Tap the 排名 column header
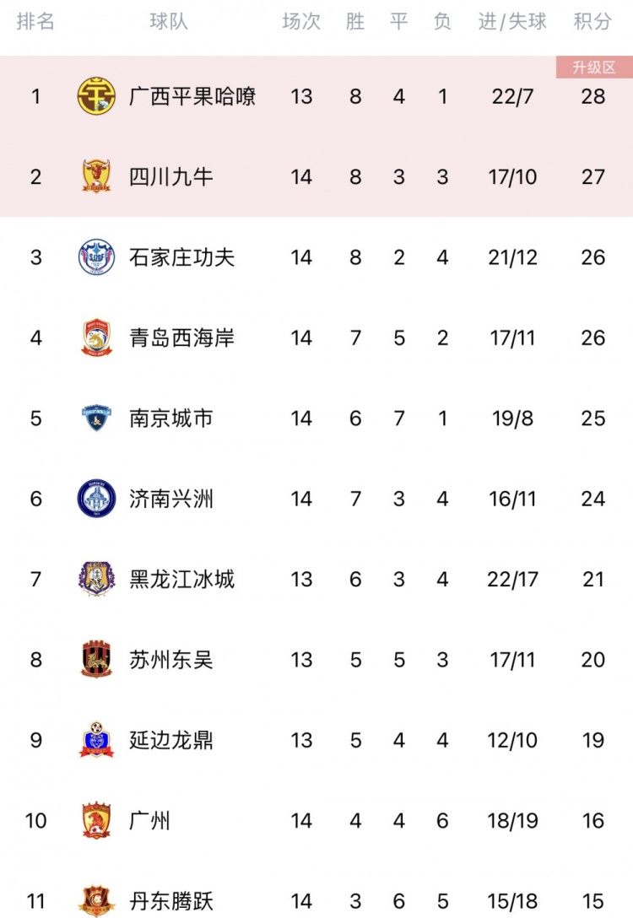Screen dimensions: 633x918 tap(35, 22)
